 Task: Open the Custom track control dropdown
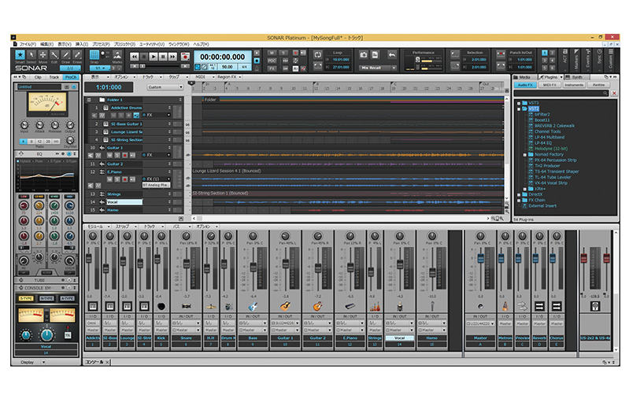[x=165, y=87]
